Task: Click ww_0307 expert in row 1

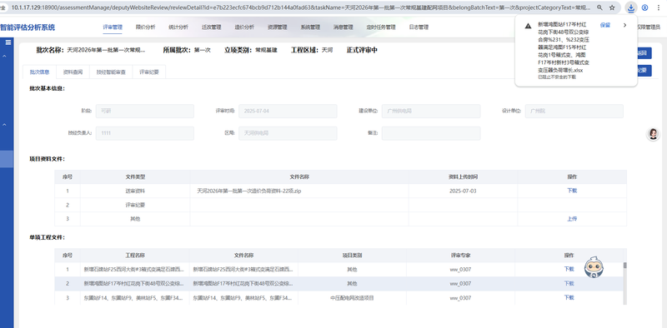Action: coord(460,270)
